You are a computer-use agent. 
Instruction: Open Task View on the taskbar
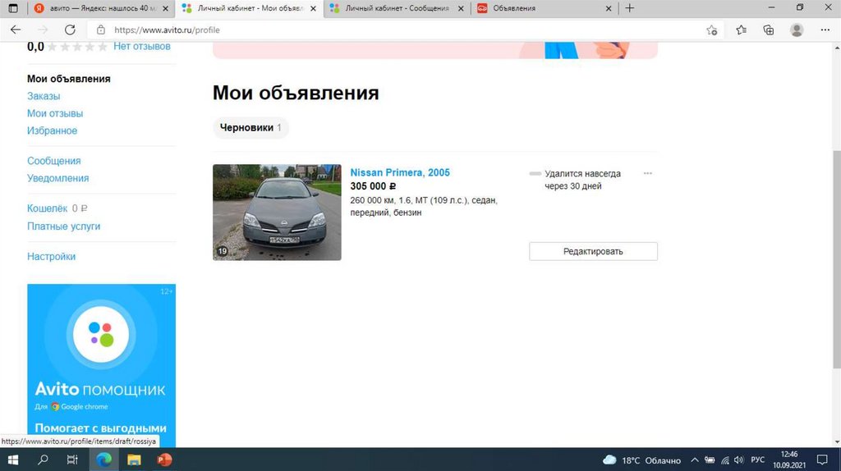pos(72,460)
